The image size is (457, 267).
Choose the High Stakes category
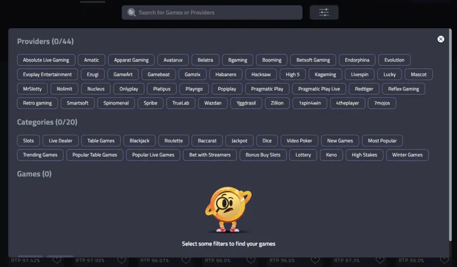pos(364,155)
